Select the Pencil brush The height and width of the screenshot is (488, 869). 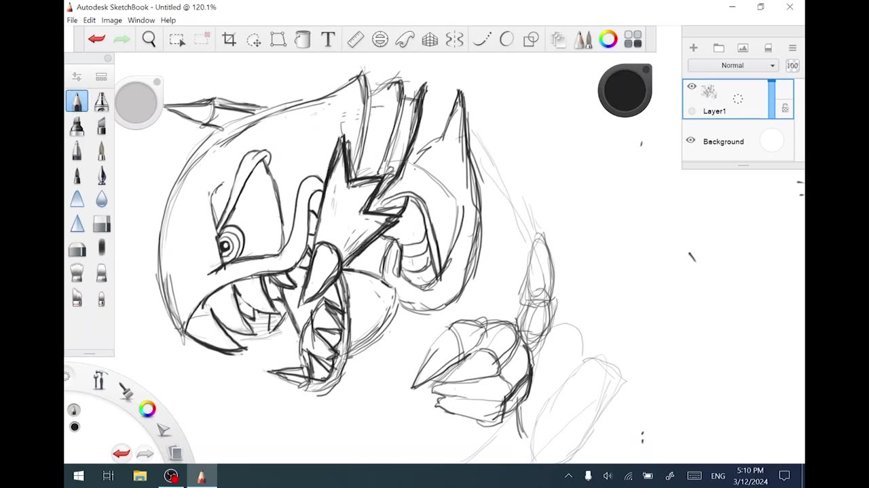coord(77,101)
